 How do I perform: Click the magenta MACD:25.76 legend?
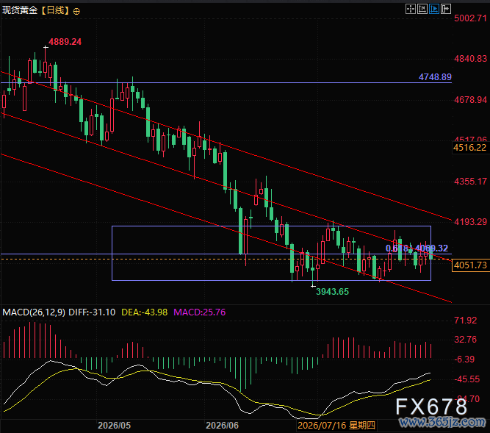click(x=199, y=312)
